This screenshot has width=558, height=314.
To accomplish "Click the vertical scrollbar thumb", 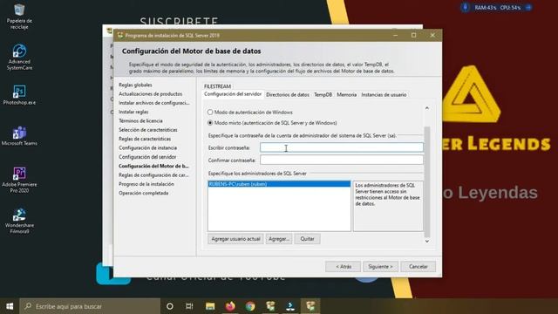I will pos(427,181).
